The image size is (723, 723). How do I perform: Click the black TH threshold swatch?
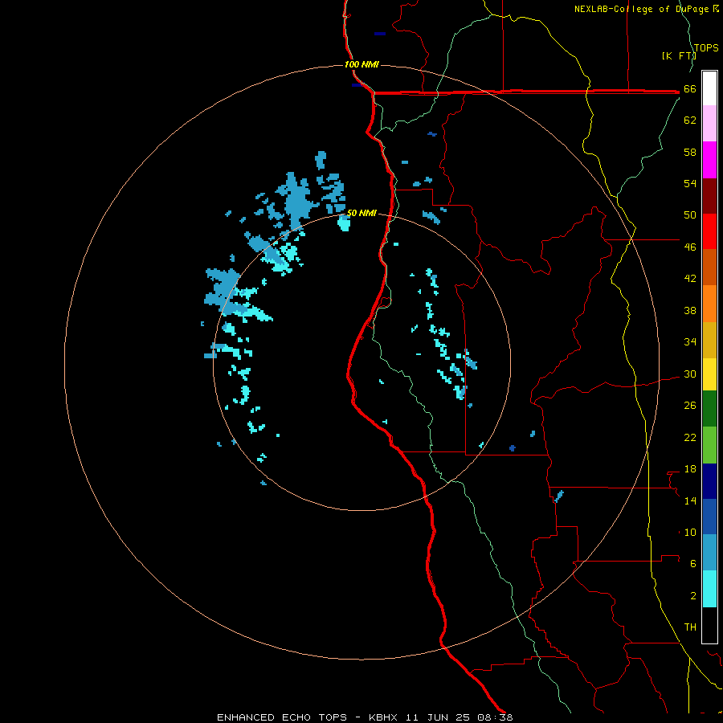coord(709,625)
